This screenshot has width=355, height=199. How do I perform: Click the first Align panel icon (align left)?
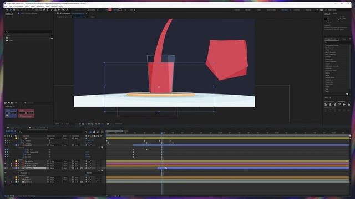[326, 104]
